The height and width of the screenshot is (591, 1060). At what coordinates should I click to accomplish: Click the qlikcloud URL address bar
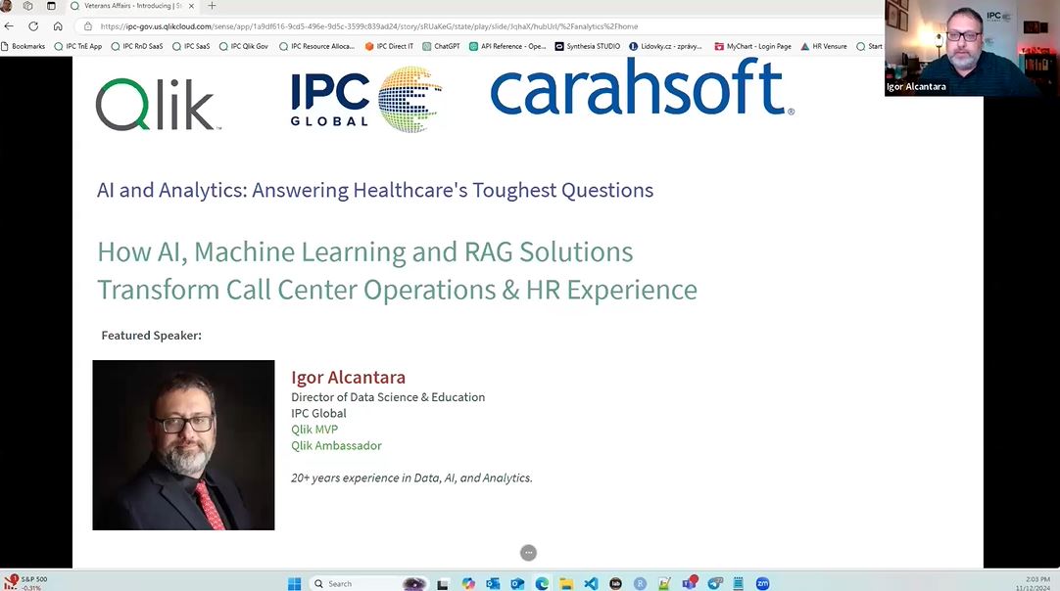click(369, 26)
